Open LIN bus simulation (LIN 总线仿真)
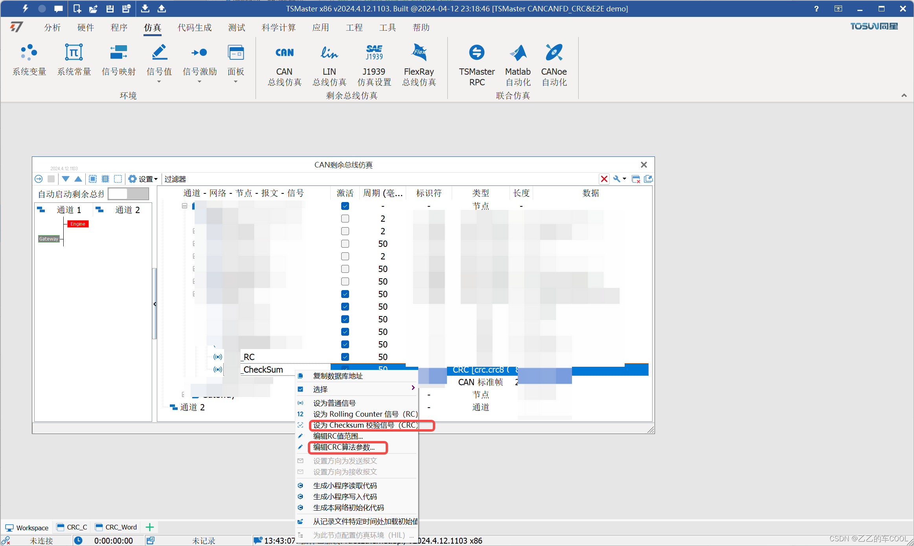This screenshot has width=914, height=546. 329,65
